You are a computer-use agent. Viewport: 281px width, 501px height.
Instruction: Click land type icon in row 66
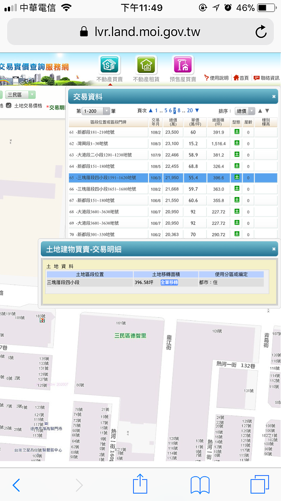click(x=237, y=189)
